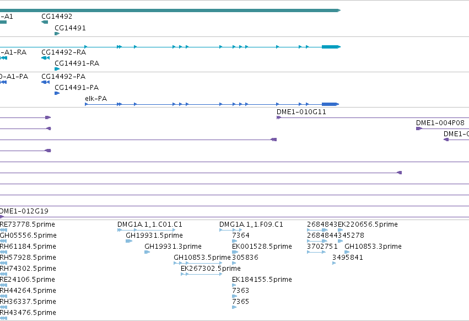
Task: Click the GH10853.5prime EST label
Action: tap(202, 258)
